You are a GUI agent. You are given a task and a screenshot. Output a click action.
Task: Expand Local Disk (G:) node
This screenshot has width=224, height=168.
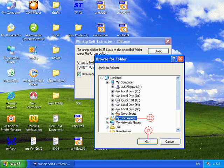pos(112,109)
